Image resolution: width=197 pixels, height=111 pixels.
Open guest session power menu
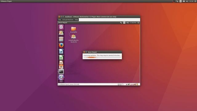[x=138, y=23]
